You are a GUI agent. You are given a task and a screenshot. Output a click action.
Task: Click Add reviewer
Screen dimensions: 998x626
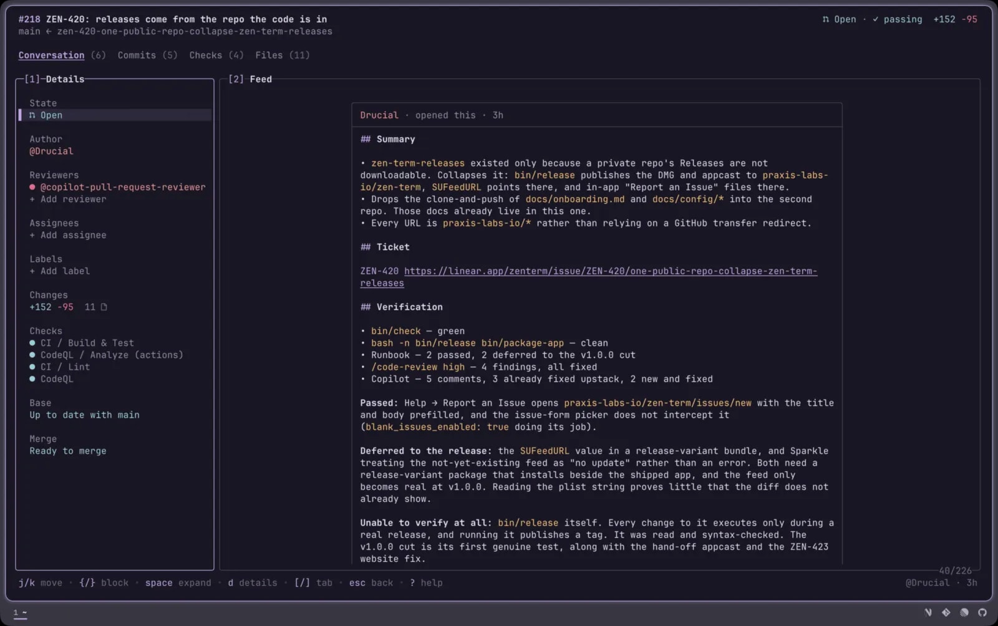(68, 199)
